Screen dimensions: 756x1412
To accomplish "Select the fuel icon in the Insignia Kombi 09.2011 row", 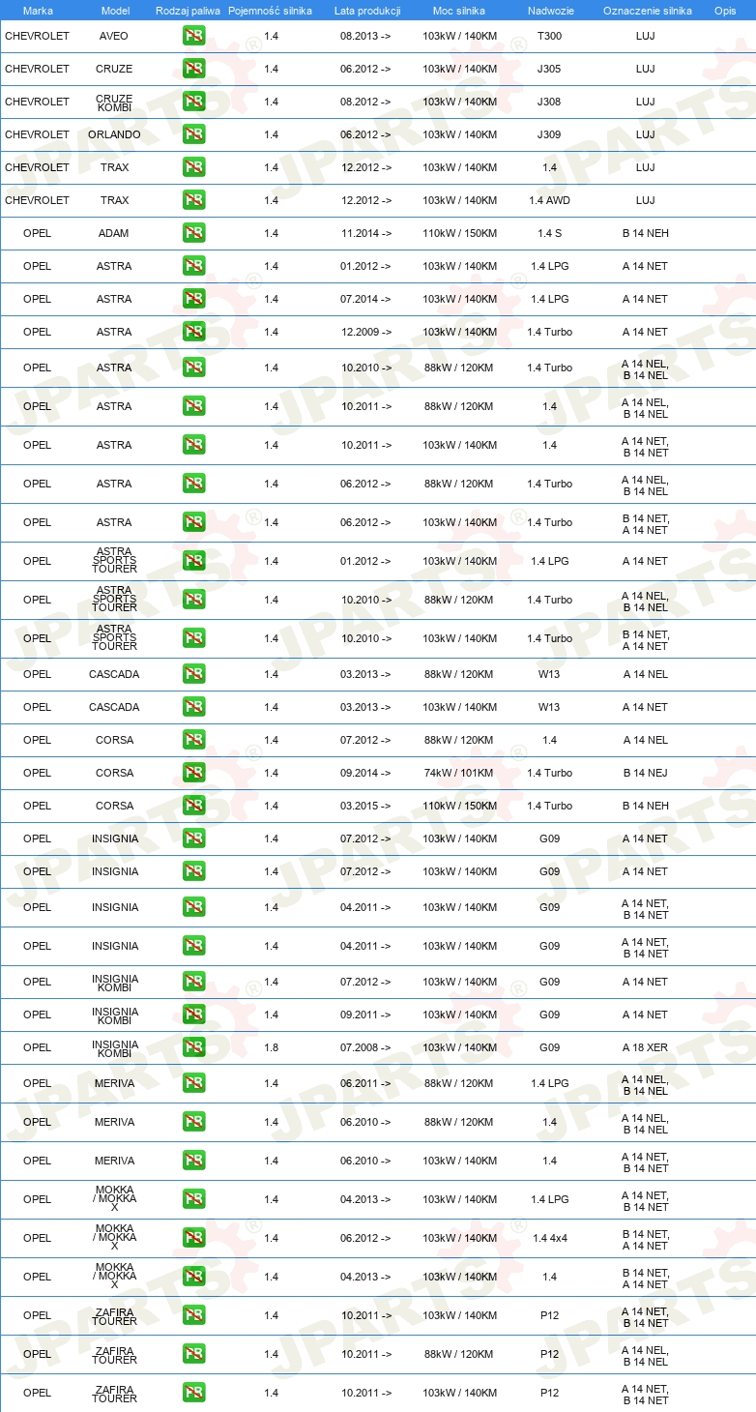I will [193, 1015].
